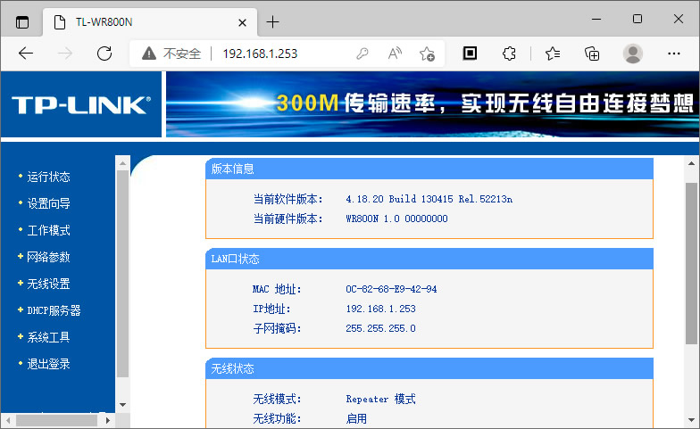
Task: Expand 系统工具 menu
Action: [x=48, y=337]
